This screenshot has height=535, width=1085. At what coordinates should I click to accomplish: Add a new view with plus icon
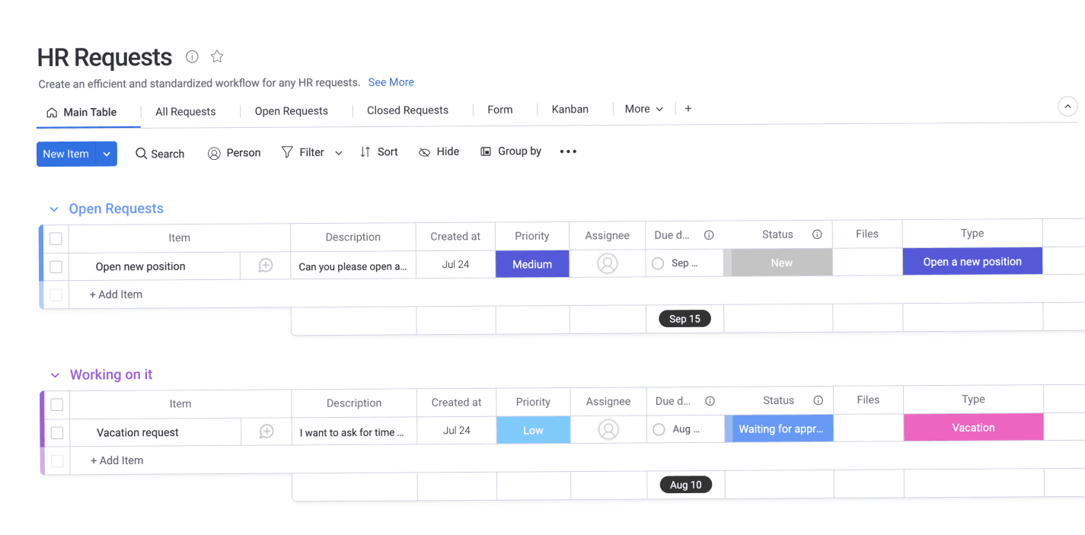pyautogui.click(x=688, y=109)
